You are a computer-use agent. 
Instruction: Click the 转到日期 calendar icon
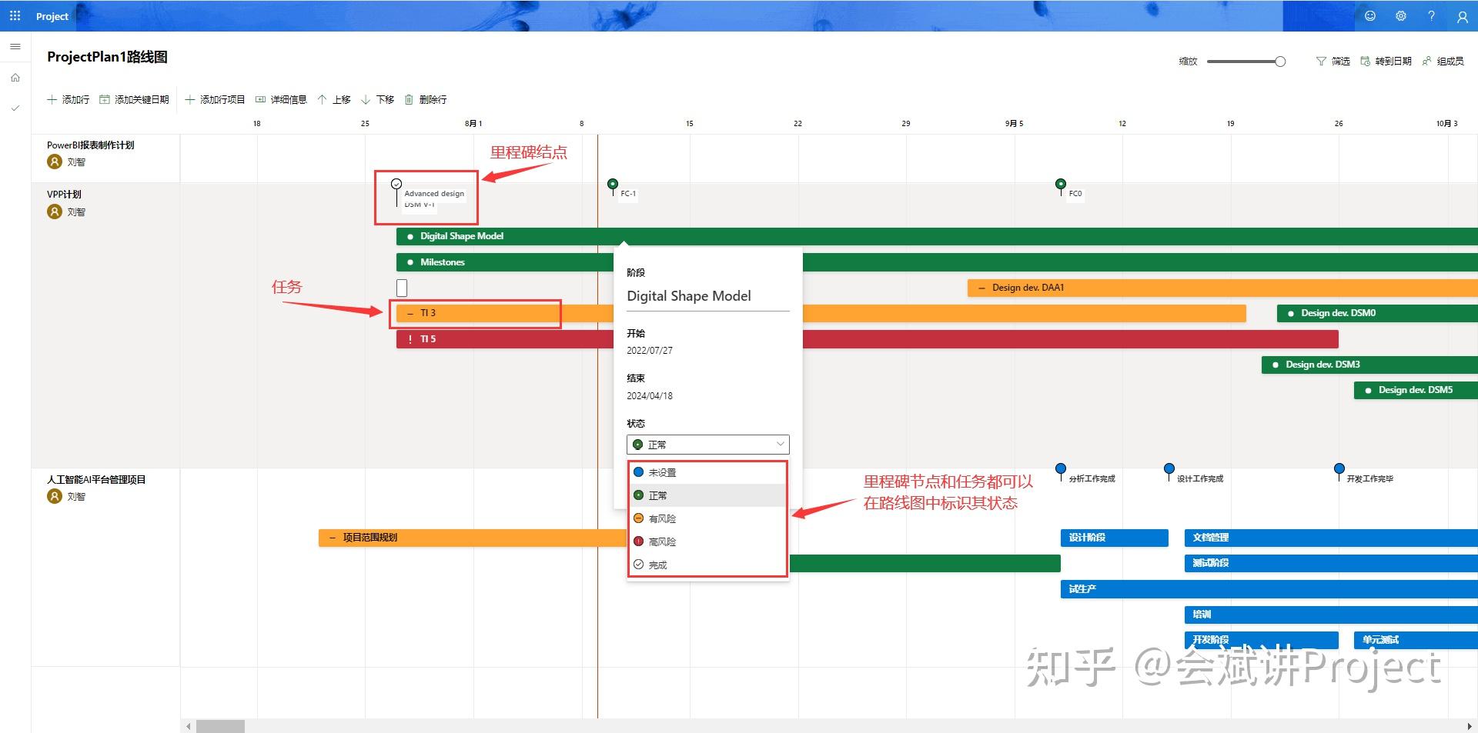1385,61
